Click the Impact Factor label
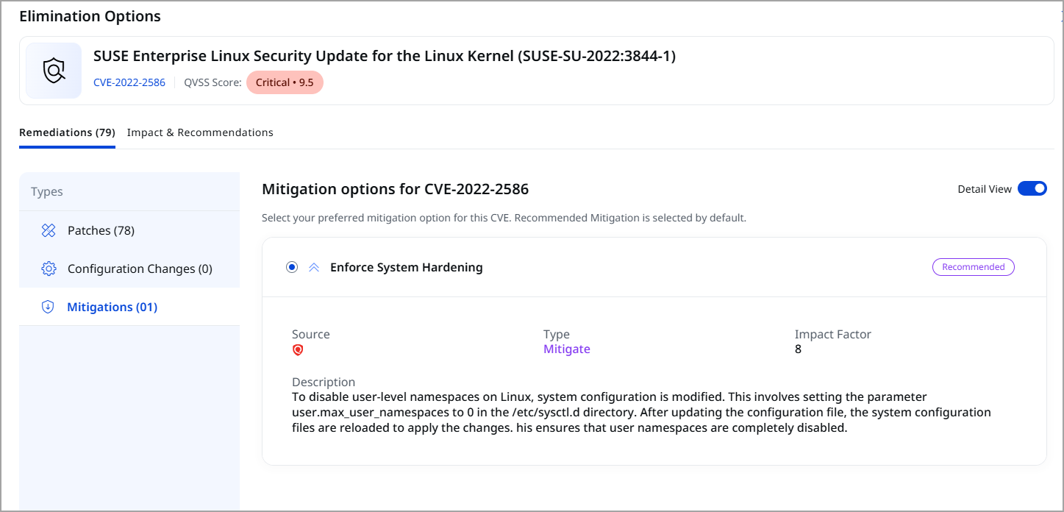Viewport: 1064px width, 512px height. pos(833,334)
